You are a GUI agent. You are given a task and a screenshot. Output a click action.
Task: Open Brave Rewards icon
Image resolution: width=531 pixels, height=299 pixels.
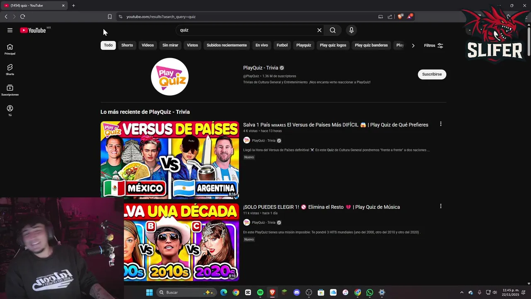click(409, 17)
